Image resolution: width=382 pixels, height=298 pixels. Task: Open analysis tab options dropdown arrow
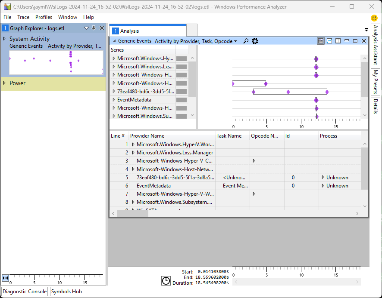coord(366,30)
